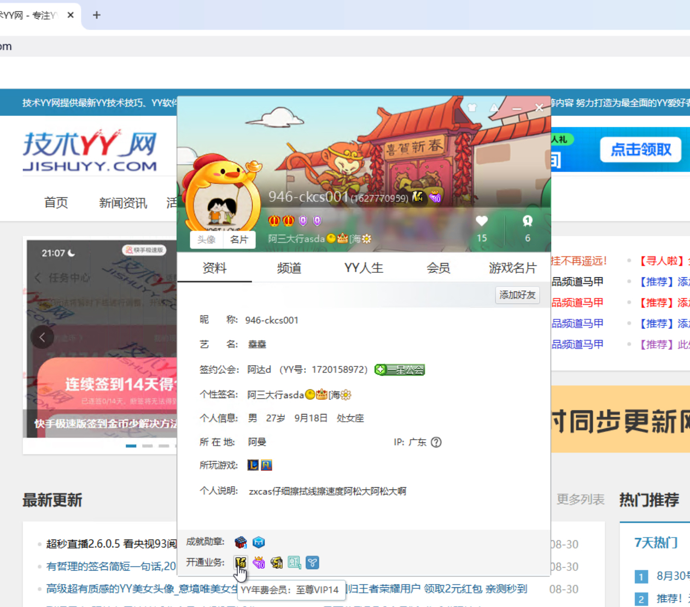
Task: Open the YY人生 tab
Action: pyautogui.click(x=364, y=268)
